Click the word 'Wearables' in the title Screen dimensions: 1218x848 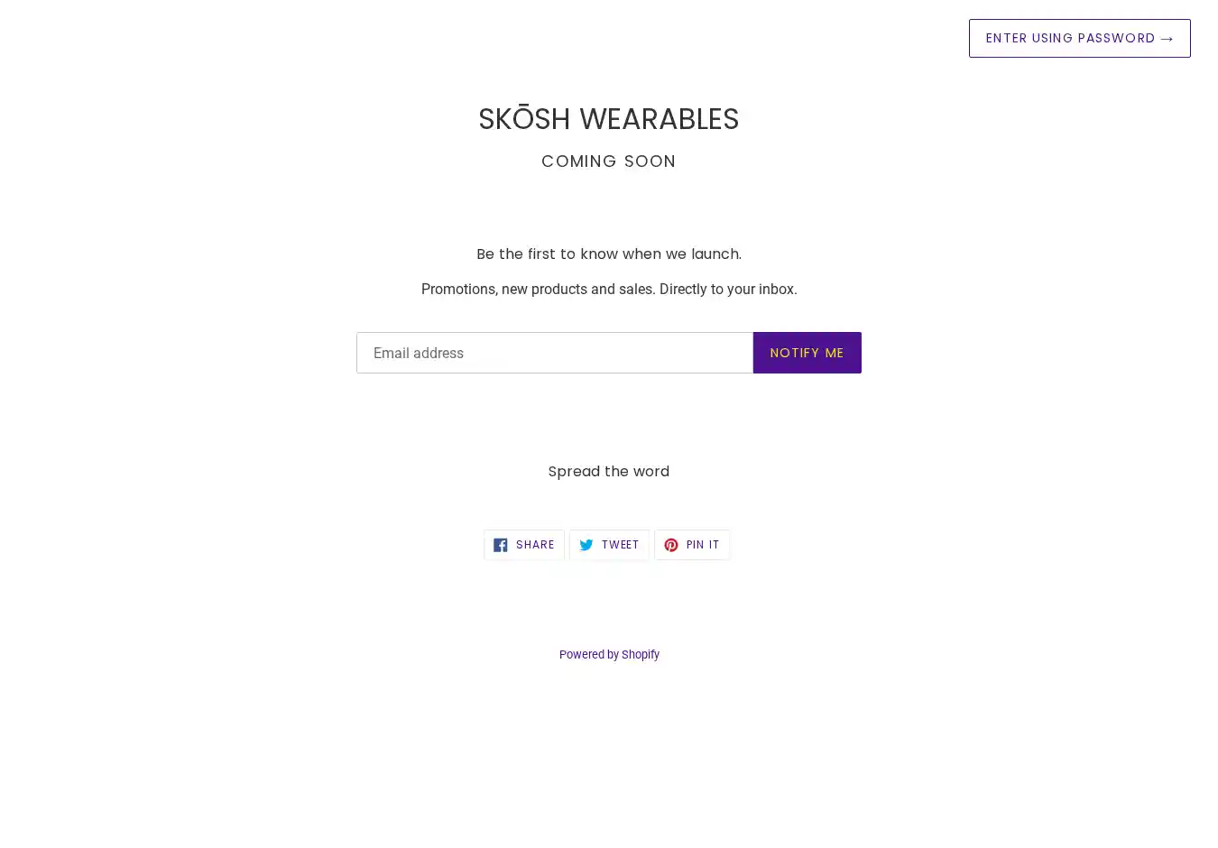click(x=659, y=119)
